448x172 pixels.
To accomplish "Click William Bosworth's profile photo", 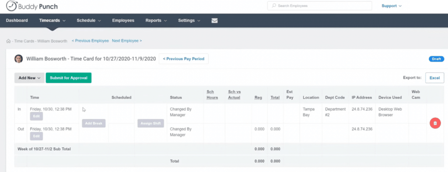I will 18,59.
